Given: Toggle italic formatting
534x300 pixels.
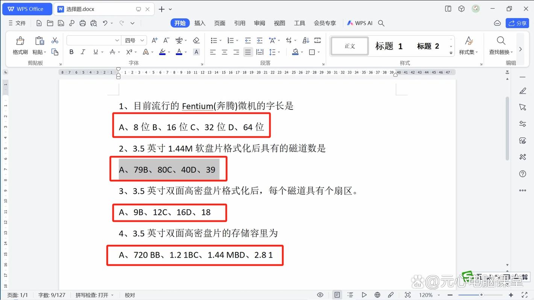Looking at the screenshot, I should point(83,52).
